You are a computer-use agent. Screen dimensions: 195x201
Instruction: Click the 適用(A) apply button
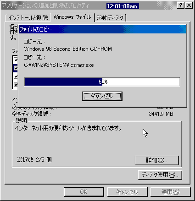[171, 192]
